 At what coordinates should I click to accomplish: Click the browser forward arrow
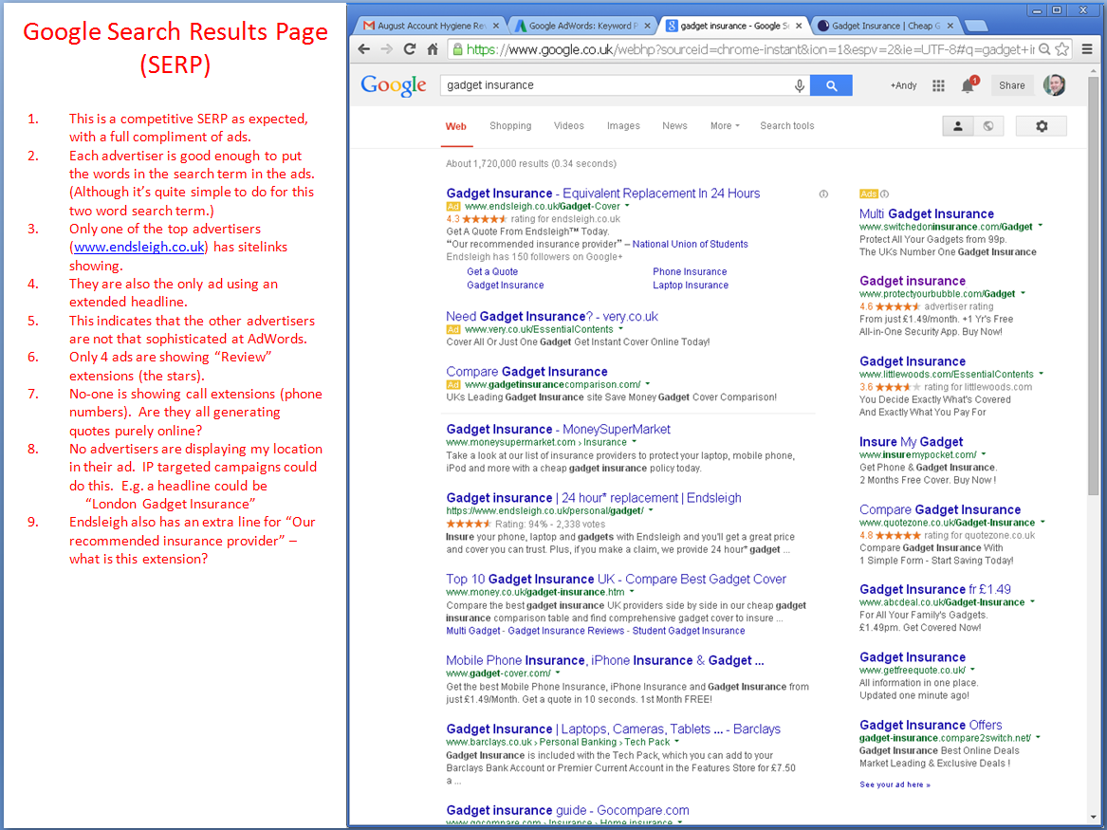(386, 49)
